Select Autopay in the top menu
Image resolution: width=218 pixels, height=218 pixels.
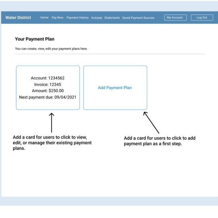(x=96, y=18)
